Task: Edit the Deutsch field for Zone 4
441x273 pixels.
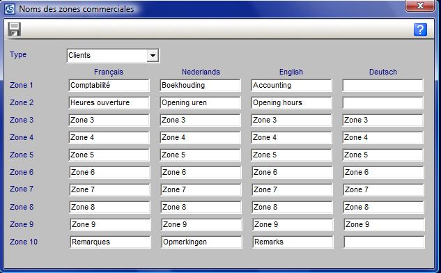Action: point(382,137)
